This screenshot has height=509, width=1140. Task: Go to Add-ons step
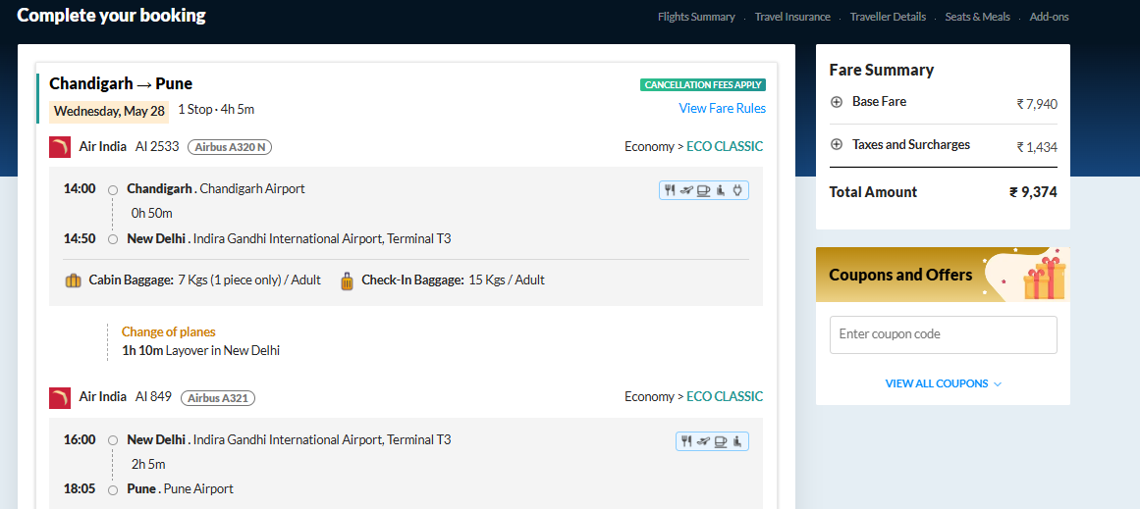coord(1049,17)
